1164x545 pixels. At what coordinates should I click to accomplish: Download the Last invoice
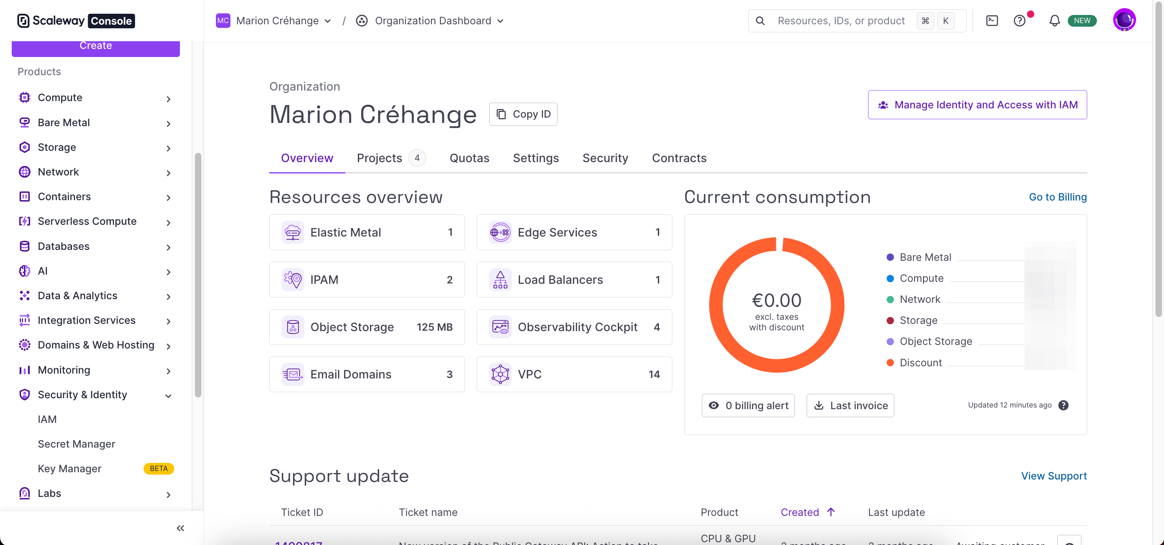click(x=850, y=406)
